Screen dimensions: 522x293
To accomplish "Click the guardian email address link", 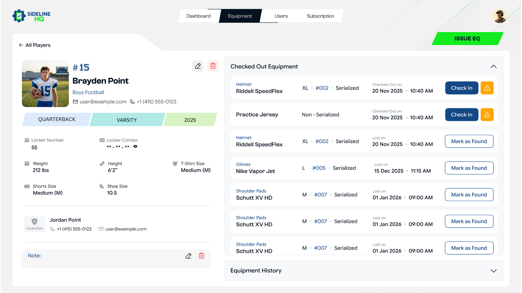I will (x=126, y=229).
